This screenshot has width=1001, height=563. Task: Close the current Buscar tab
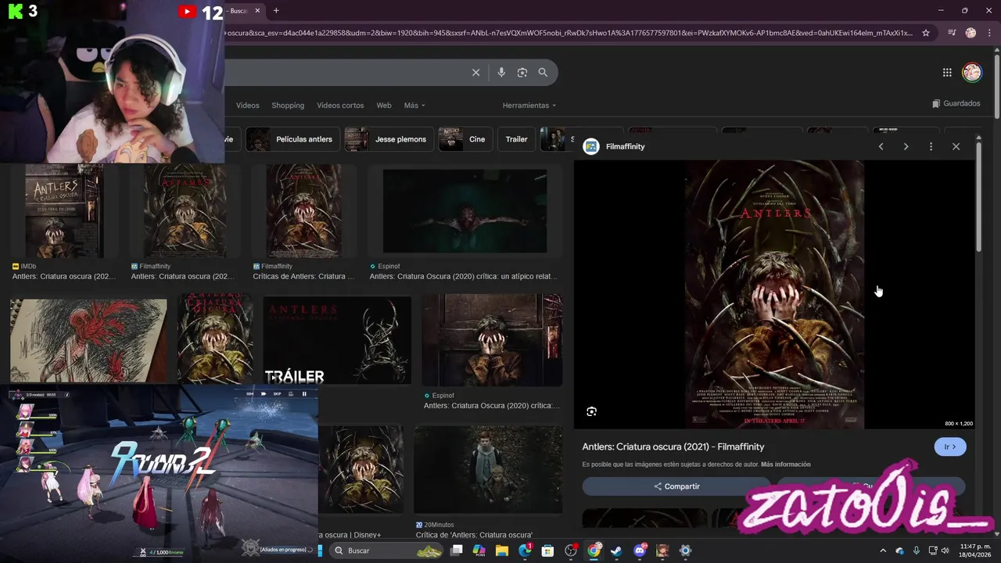[257, 11]
